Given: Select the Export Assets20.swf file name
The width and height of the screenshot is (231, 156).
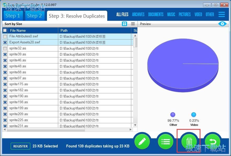Looking at the screenshot, I should (25, 42).
